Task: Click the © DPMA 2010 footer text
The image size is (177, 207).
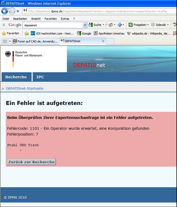Action: click(15, 197)
